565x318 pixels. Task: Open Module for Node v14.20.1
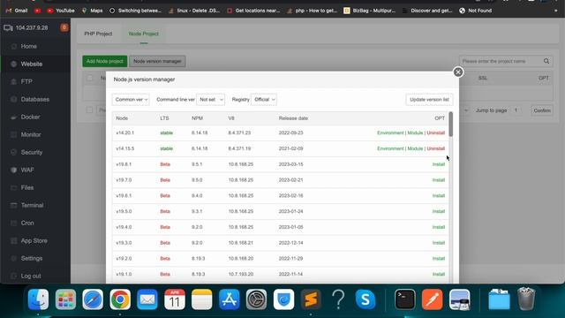415,133
